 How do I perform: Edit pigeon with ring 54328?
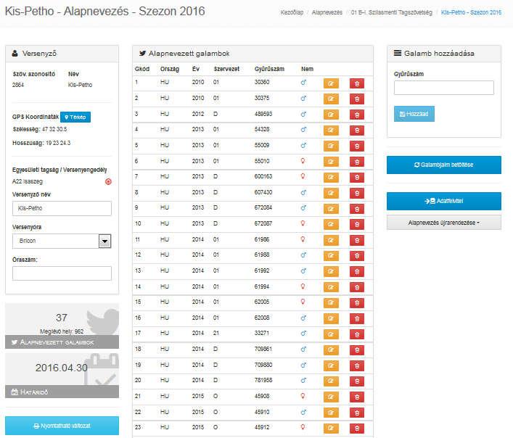point(331,130)
